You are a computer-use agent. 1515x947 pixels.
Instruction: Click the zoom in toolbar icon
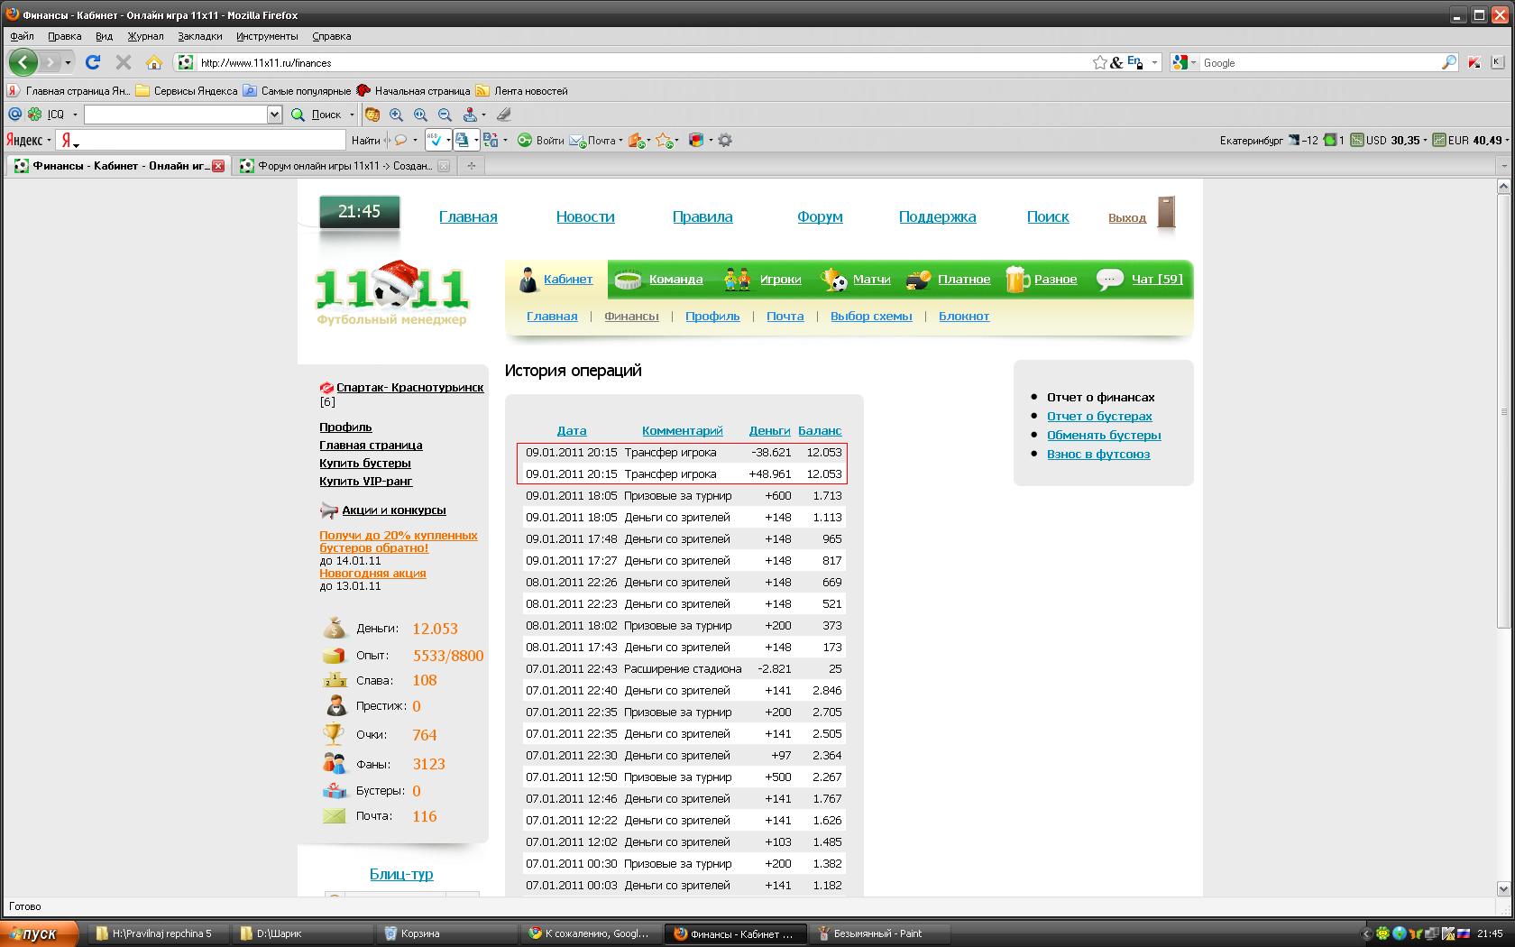(x=397, y=115)
